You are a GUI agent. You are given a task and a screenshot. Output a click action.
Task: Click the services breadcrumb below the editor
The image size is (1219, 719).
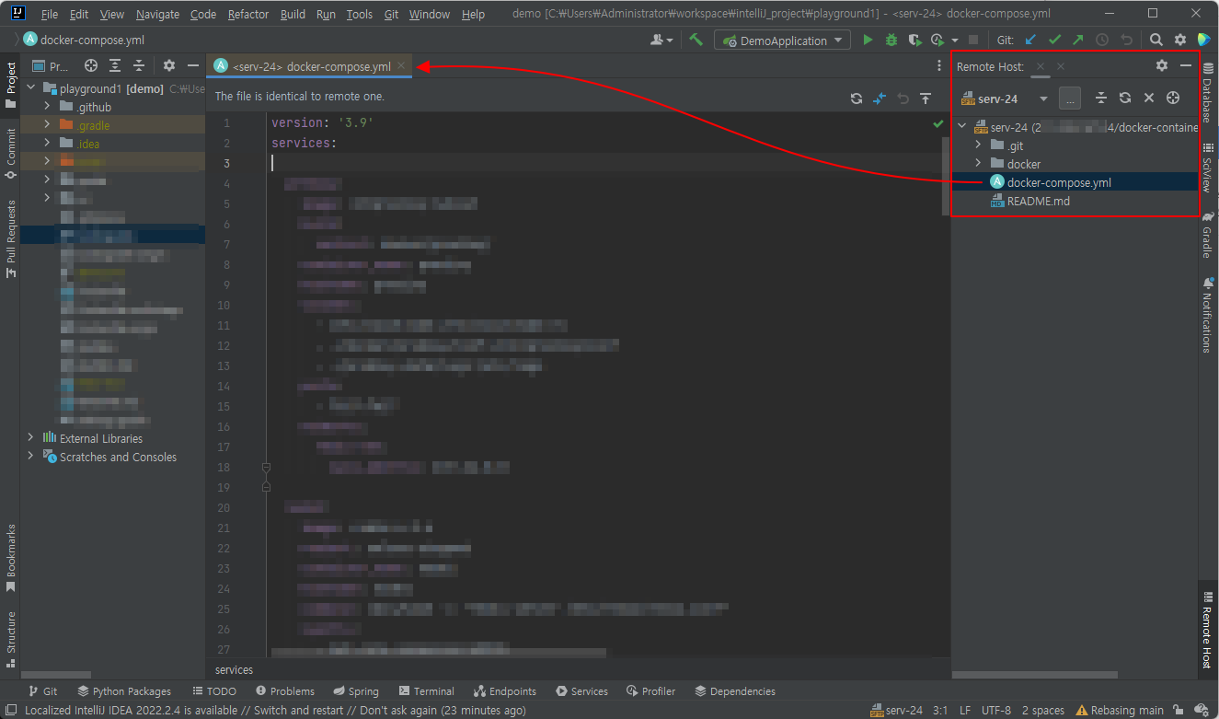point(234,669)
